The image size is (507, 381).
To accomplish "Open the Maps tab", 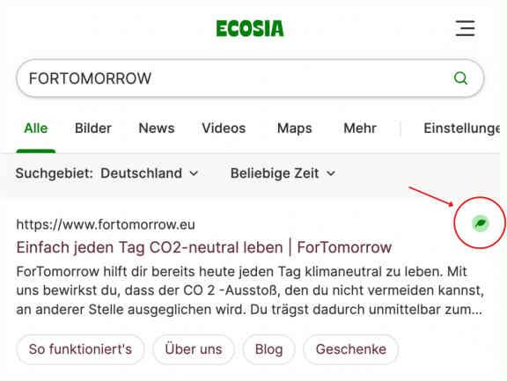I will point(295,128).
